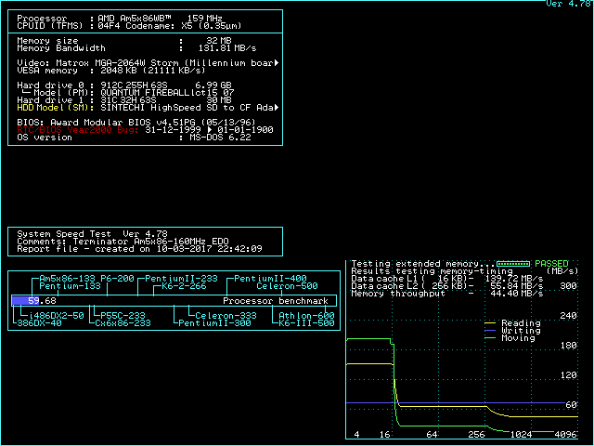The width and height of the screenshot is (594, 446).
Task: Click the Codename: X5 (0.35µm) text
Action: tap(184, 26)
